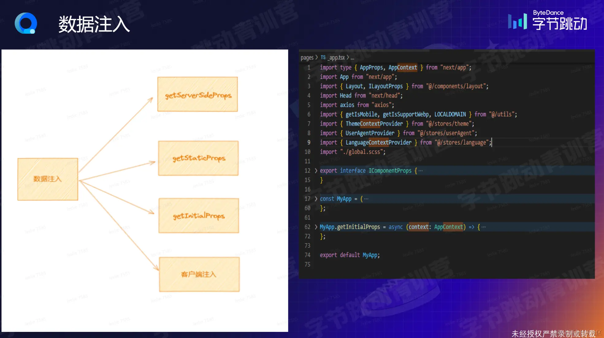Click the AppContext identifier on line 1
The width and height of the screenshot is (604, 338).
pyautogui.click(x=403, y=67)
